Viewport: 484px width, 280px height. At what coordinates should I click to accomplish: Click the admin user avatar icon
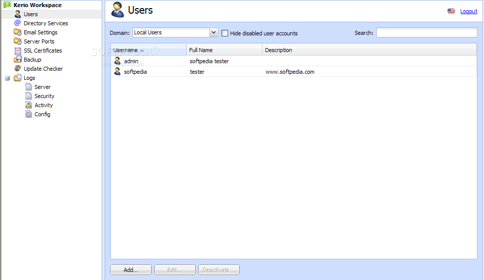pos(117,61)
